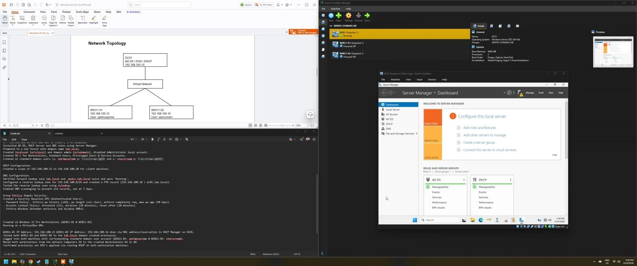The height and width of the screenshot is (266, 637).
Task: Switch to the Untitled tab in notepad
Action: [59, 133]
